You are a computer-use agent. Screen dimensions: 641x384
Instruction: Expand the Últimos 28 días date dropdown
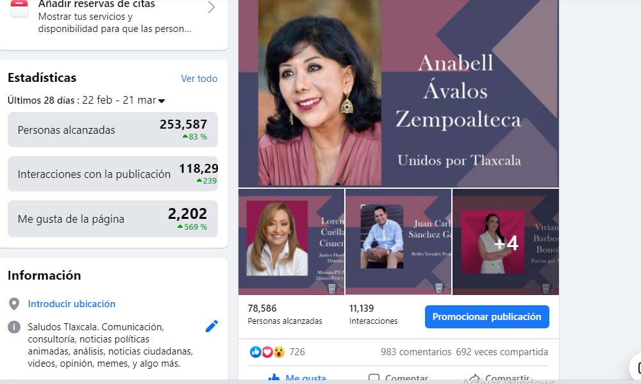pos(162,100)
